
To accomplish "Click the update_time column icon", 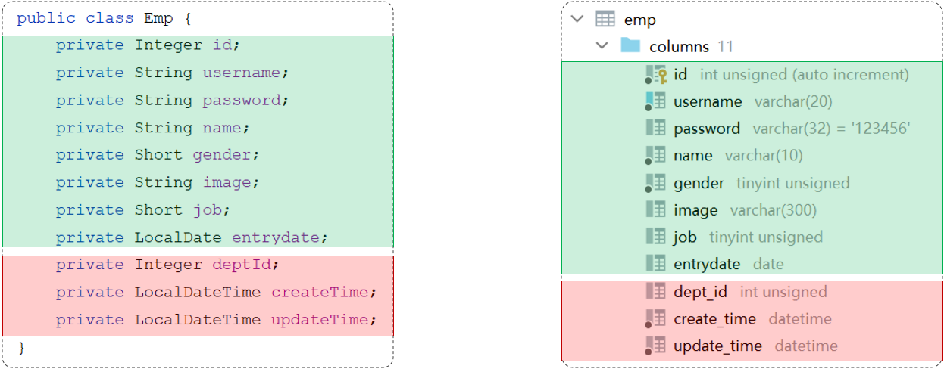I will (656, 346).
